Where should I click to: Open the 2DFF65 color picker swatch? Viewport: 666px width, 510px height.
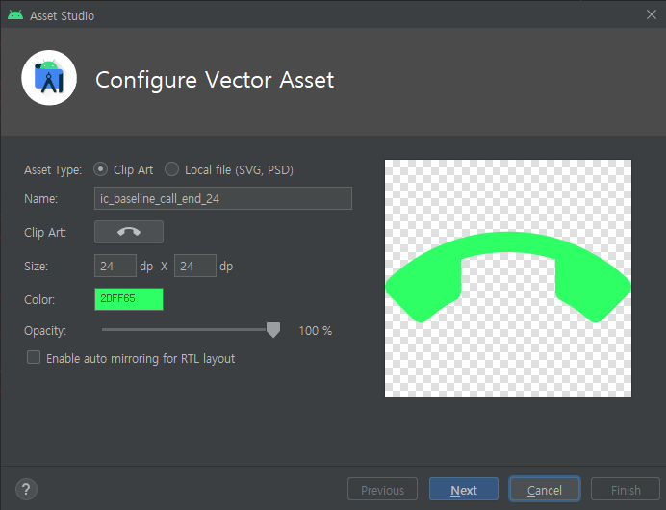[129, 299]
